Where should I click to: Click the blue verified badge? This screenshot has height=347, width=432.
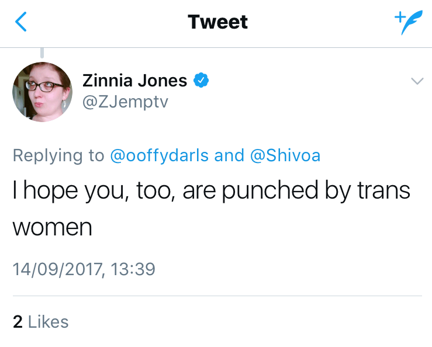point(202,81)
